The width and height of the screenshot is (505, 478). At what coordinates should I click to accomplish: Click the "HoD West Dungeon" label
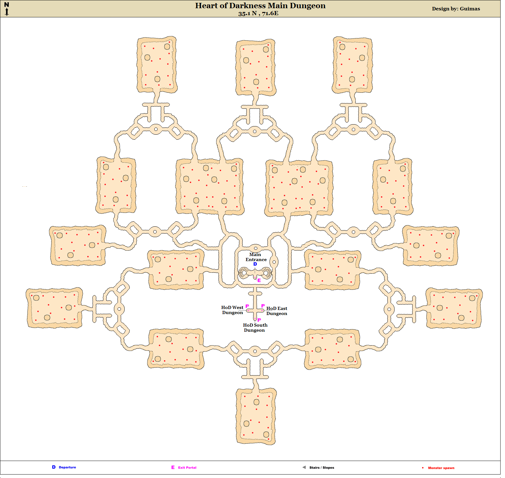tap(232, 310)
